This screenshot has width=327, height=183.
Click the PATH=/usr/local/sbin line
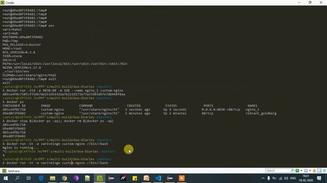pos(65,64)
